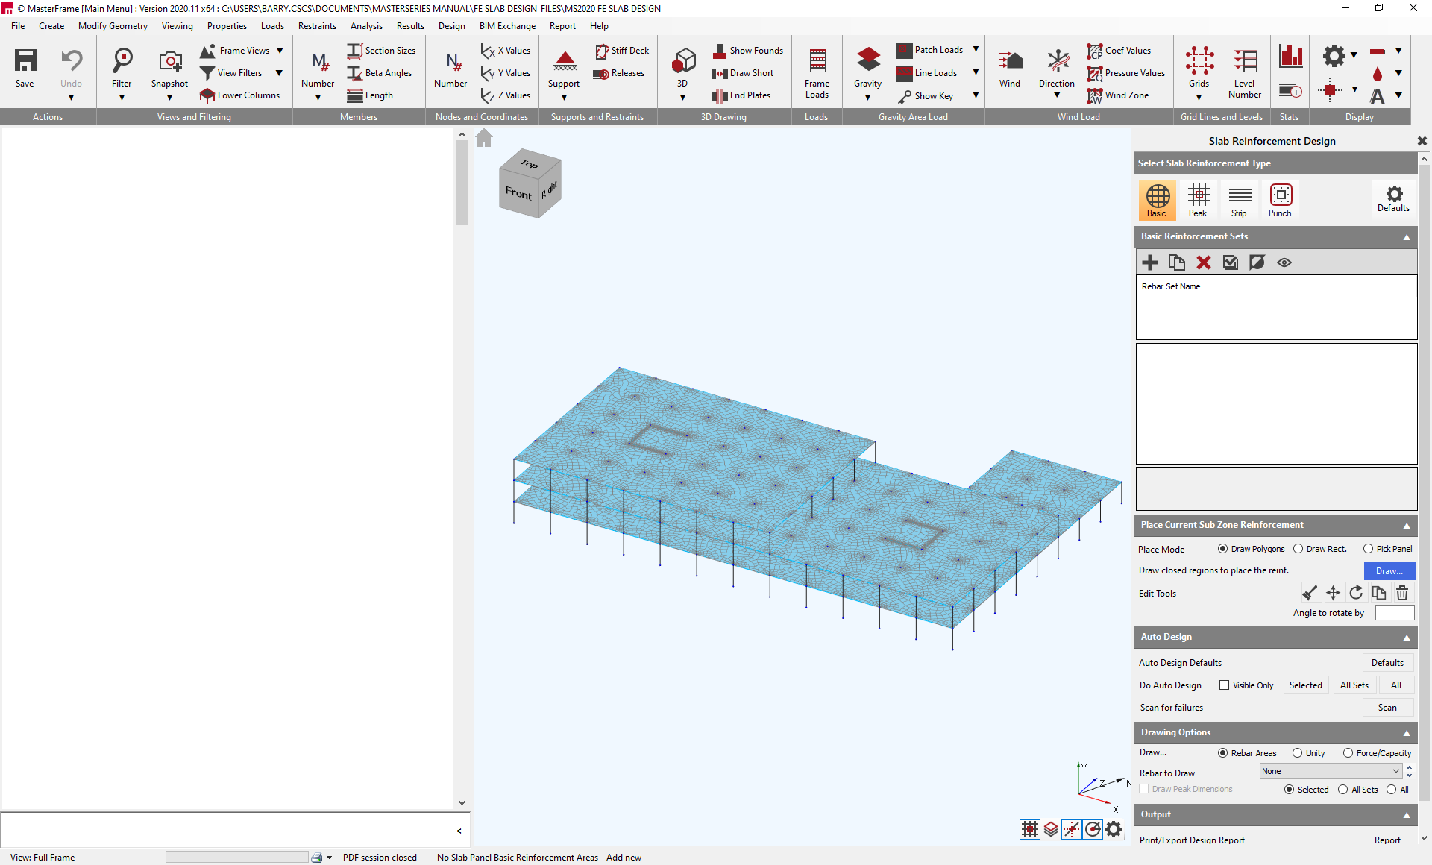Add a new rebar set with plus icon
This screenshot has width=1432, height=865.
click(x=1149, y=262)
